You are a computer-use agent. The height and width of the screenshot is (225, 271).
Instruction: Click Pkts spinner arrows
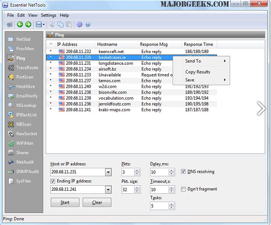tap(137, 172)
